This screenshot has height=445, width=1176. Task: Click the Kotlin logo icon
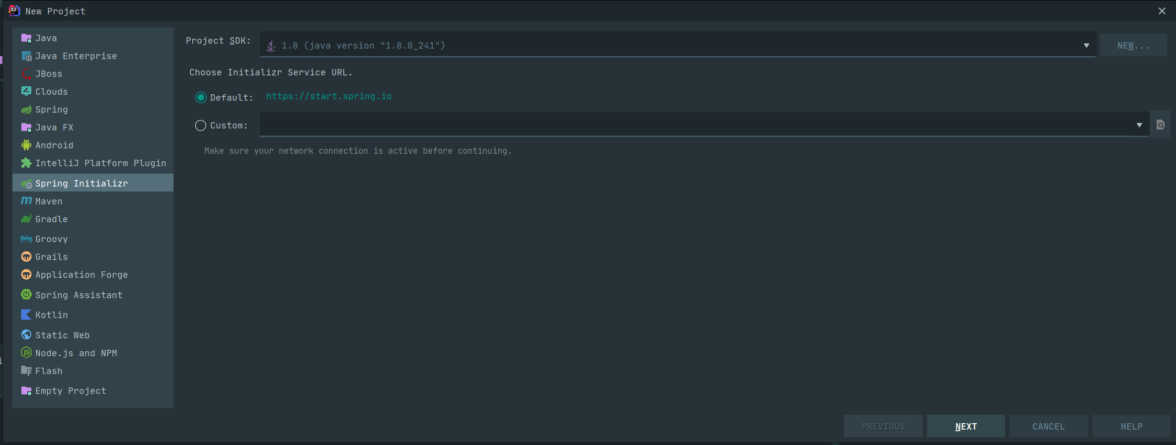click(x=26, y=315)
